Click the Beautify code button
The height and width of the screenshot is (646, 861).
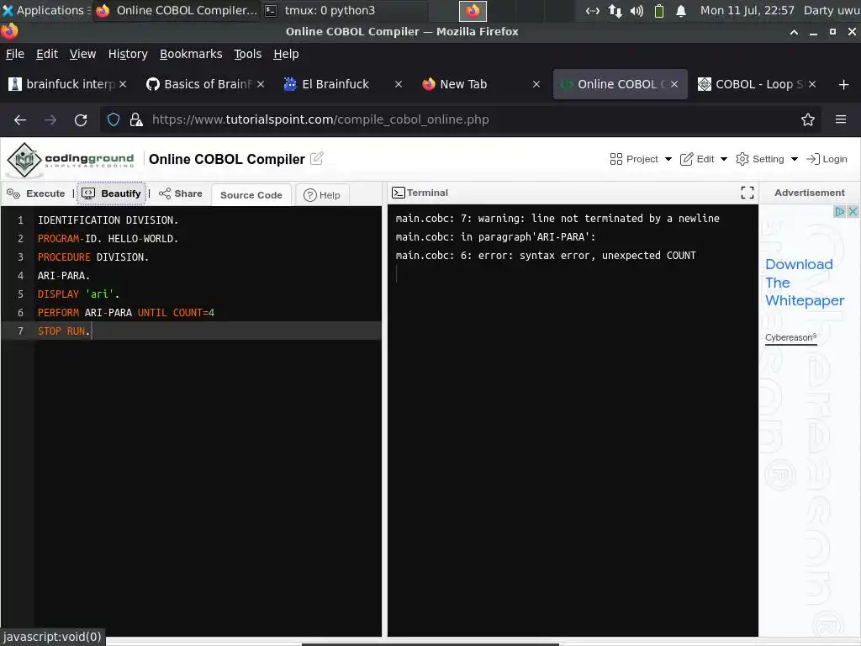click(112, 193)
